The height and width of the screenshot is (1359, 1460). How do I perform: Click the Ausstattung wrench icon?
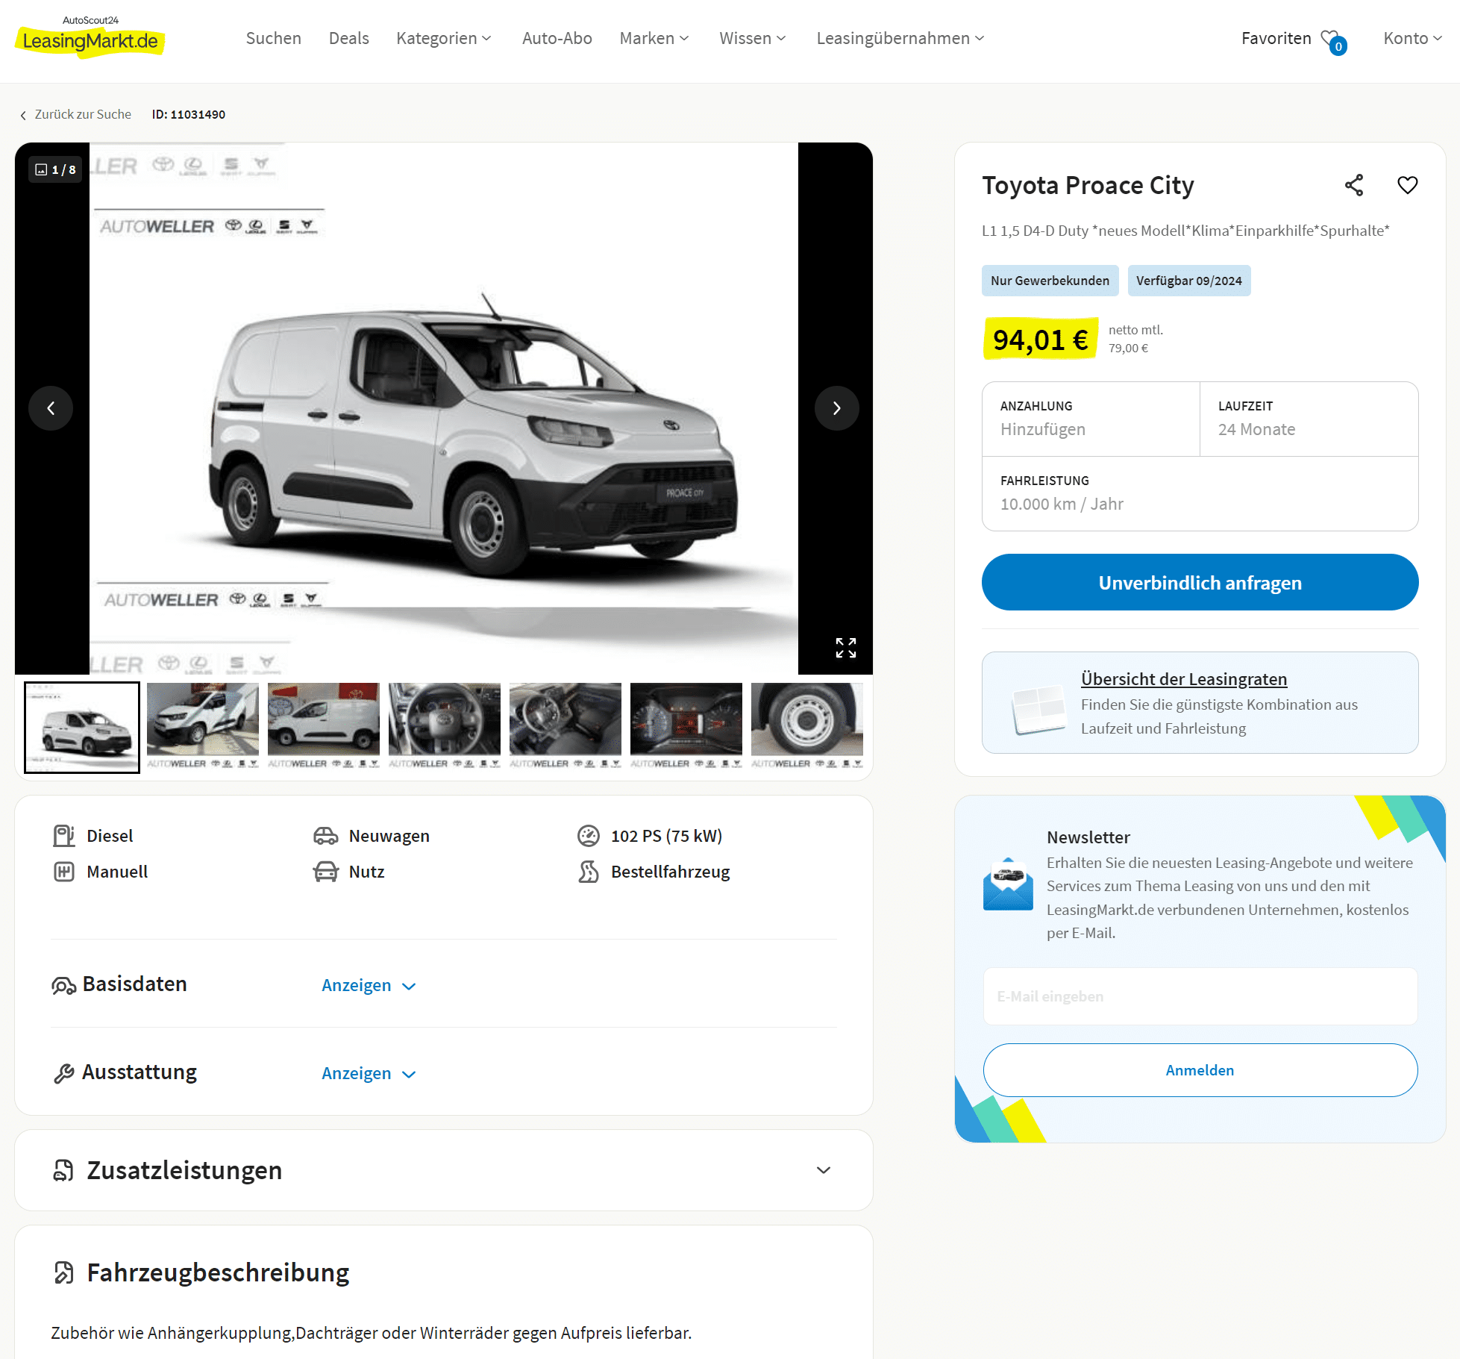pyautogui.click(x=64, y=1073)
